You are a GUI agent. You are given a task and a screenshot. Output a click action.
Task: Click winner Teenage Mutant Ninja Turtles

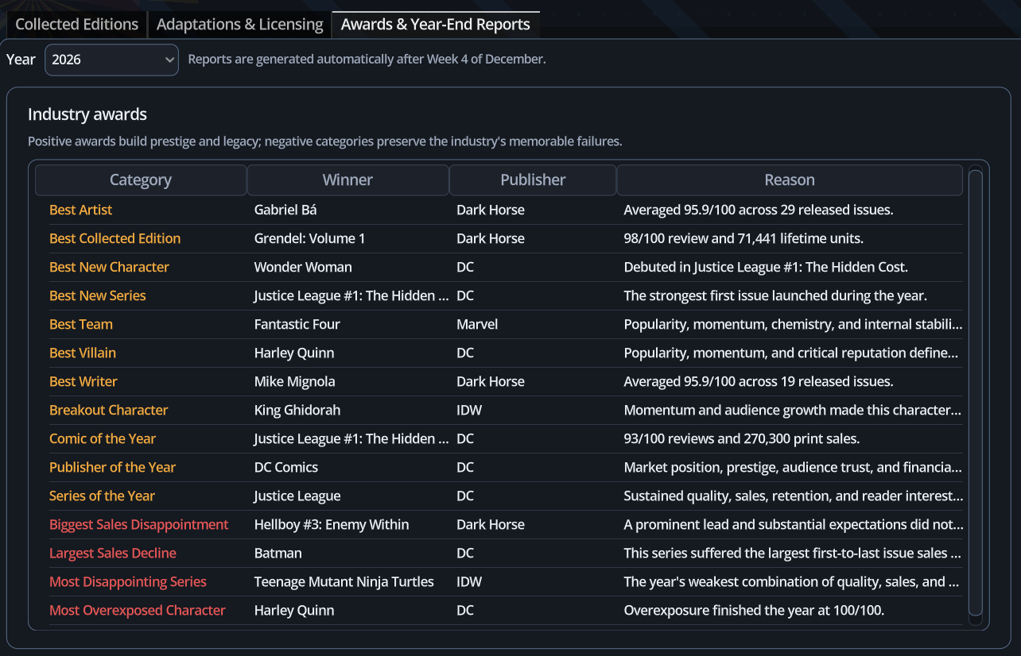(344, 582)
